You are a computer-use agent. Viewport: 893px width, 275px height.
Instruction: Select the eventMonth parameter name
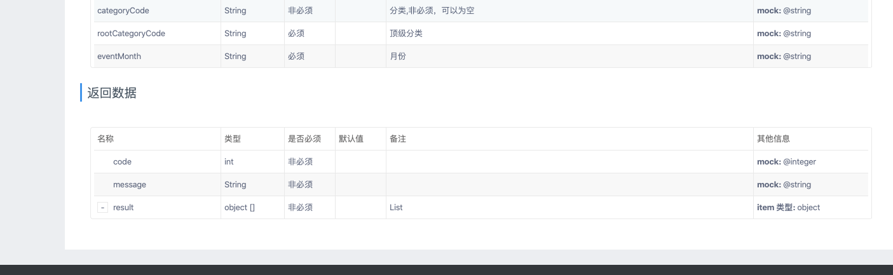[119, 57]
